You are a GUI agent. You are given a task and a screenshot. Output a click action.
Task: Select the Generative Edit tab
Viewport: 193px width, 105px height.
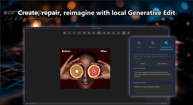pos(166,45)
